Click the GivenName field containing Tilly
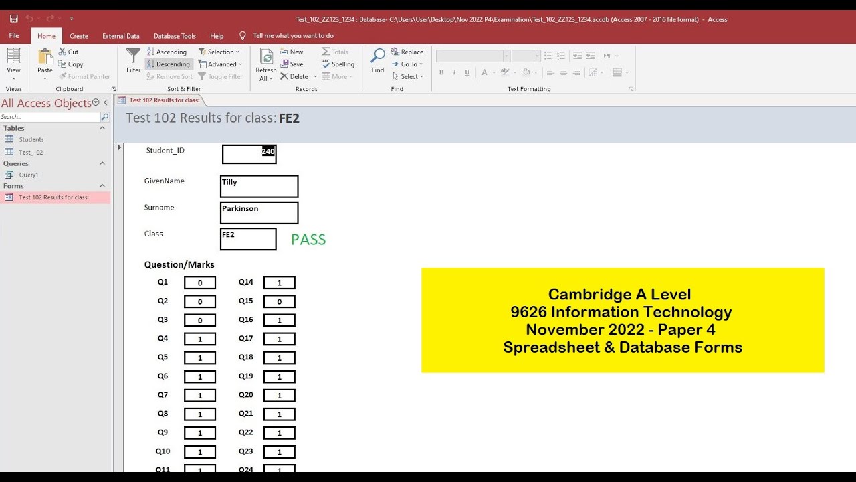The width and height of the screenshot is (856, 482). pyautogui.click(x=259, y=186)
